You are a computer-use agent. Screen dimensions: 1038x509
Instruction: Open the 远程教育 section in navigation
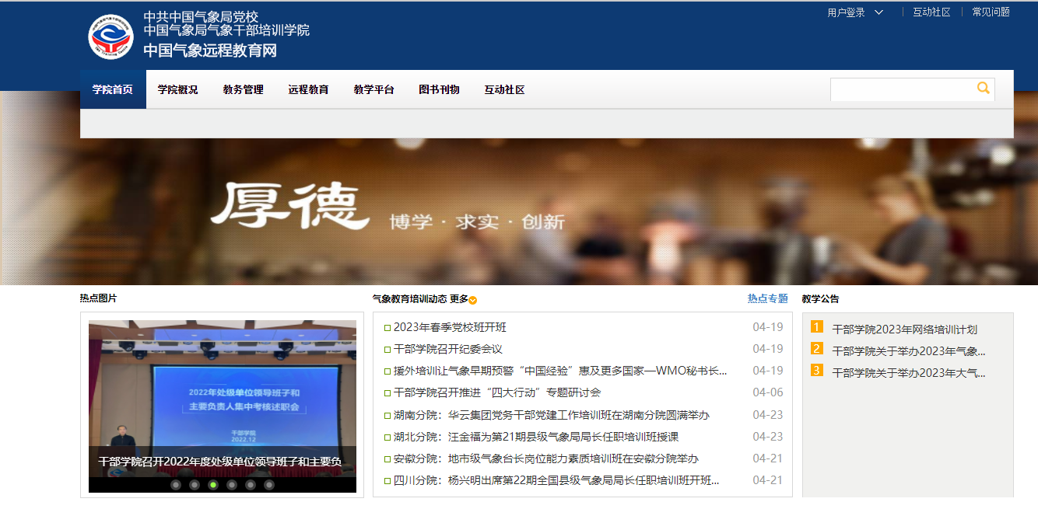coord(307,89)
